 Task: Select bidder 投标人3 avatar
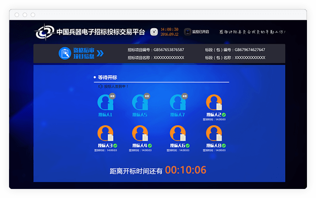pos(106,133)
